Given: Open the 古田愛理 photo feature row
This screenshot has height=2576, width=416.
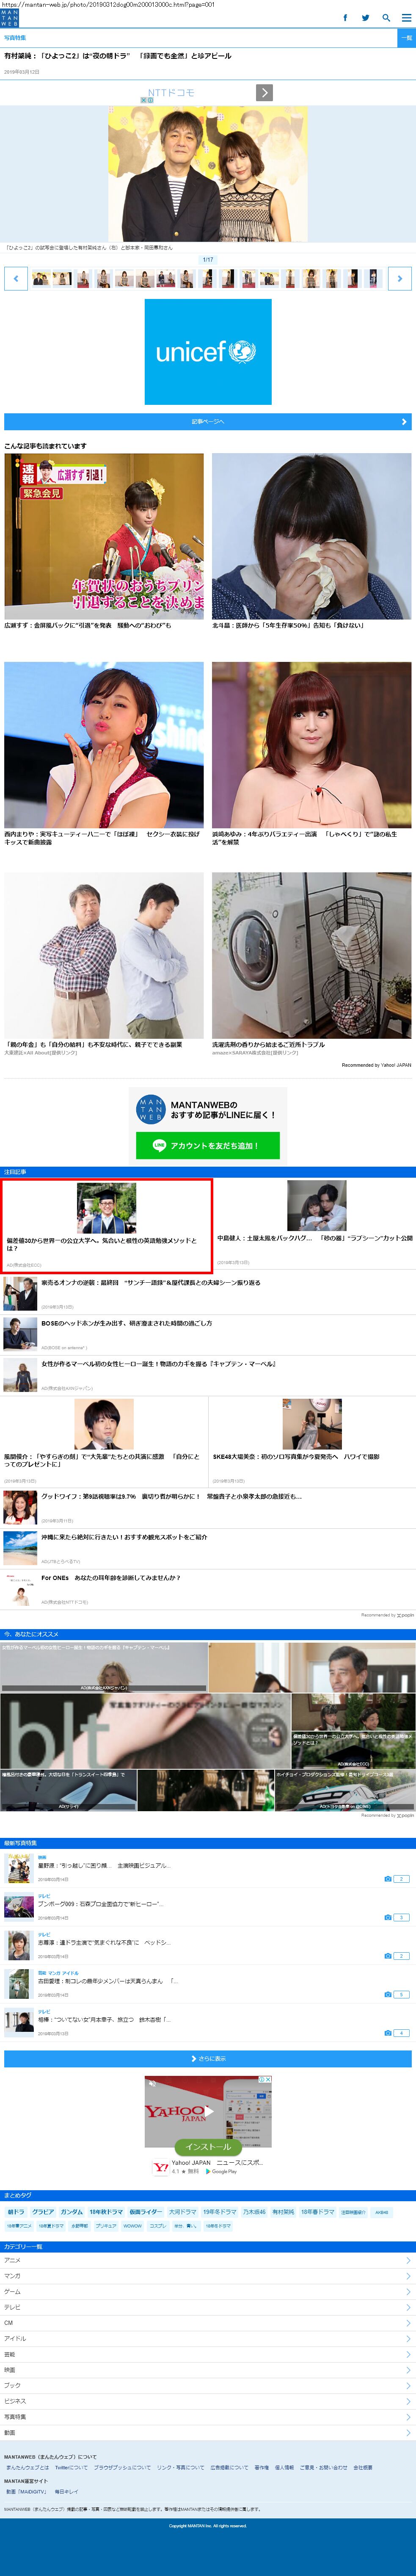Looking at the screenshot, I should click(x=208, y=1983).
